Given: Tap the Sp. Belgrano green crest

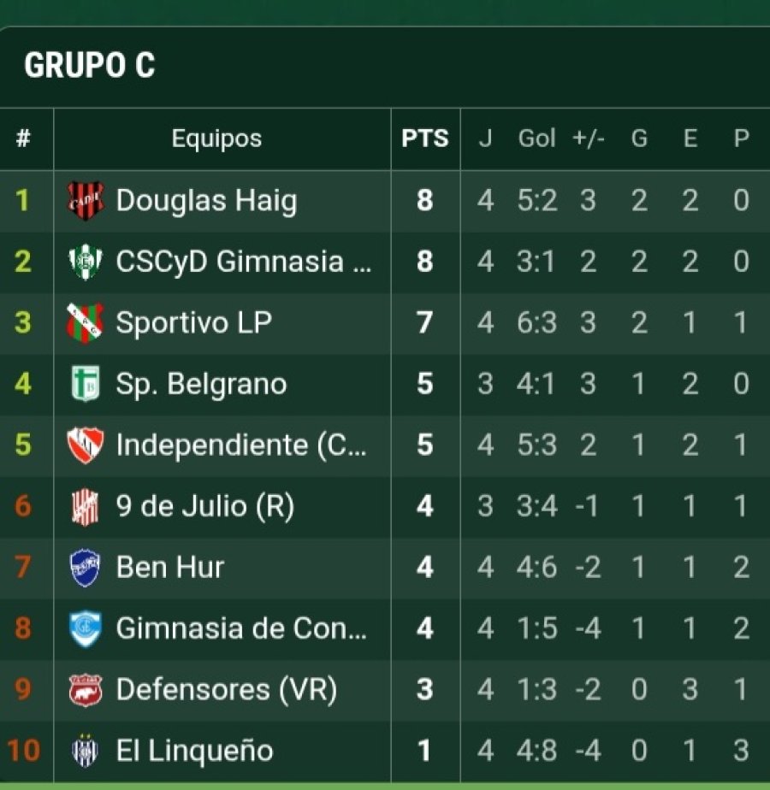Looking at the screenshot, I should (86, 384).
